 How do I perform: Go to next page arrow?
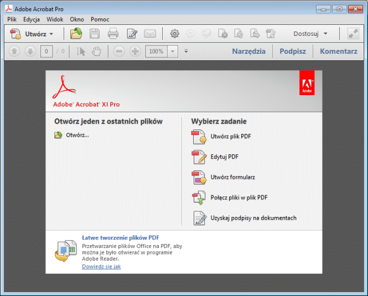30,51
